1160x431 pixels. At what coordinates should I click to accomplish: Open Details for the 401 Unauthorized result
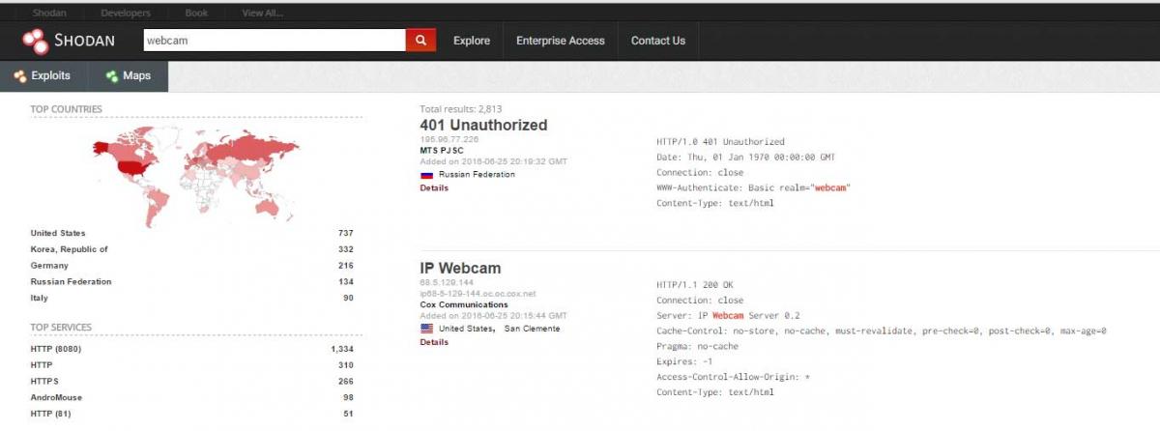(434, 187)
